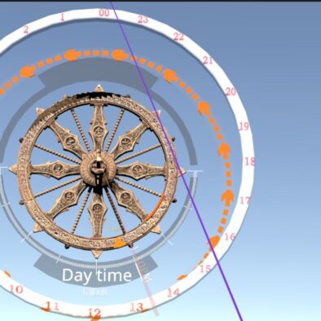Click the hour 1 label
The width and height of the screenshot is (321, 321).
tap(62, 17)
